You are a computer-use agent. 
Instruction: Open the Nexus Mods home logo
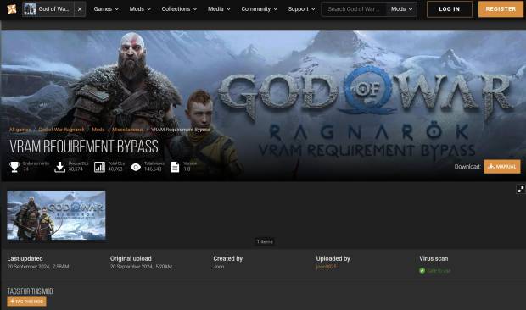coord(12,9)
